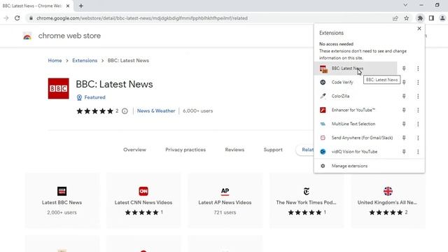Viewport: 448px width, 252px height.
Task: Open the Extensions puzzle icon in toolbar
Action: (x=420, y=18)
